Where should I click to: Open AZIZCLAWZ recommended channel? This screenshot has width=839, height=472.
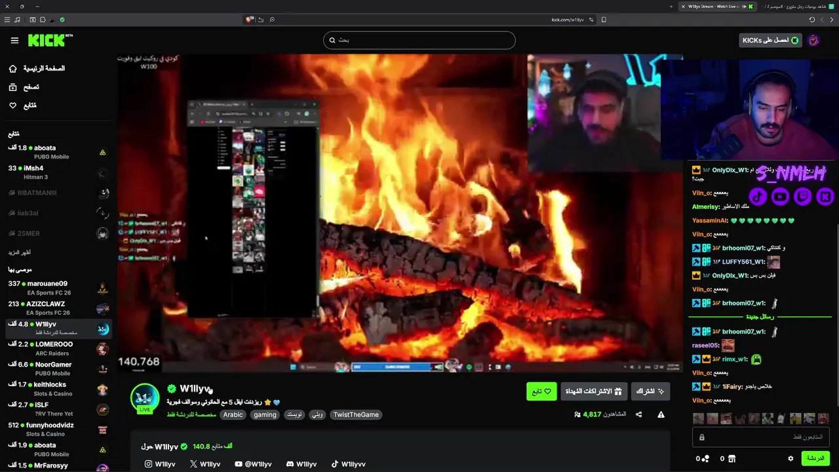tap(58, 308)
